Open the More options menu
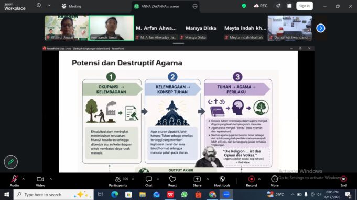 coord(274,181)
